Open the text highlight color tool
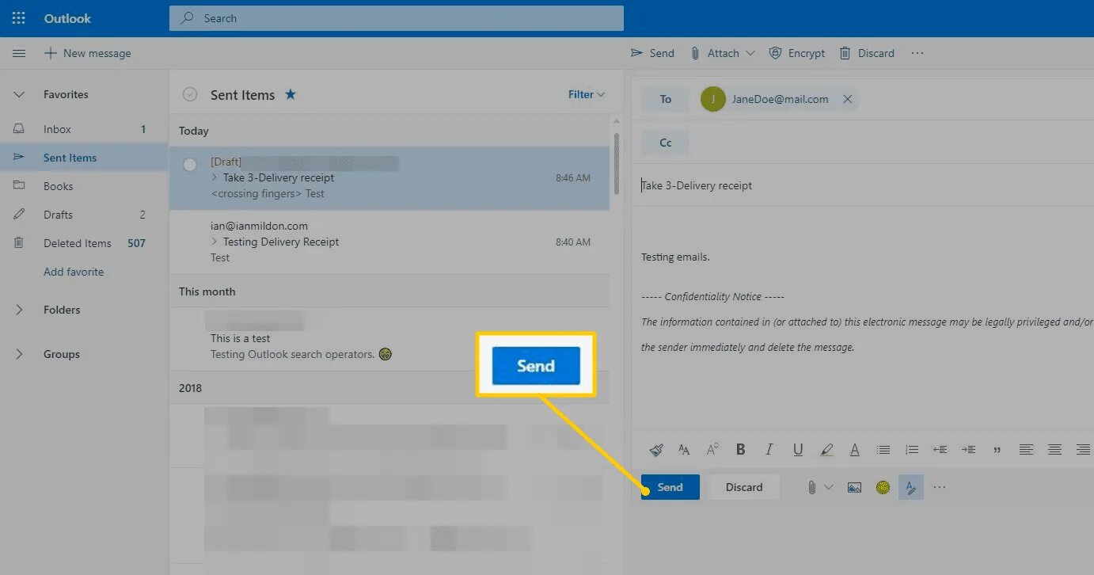Viewport: 1094px width, 575px height. pos(826,450)
